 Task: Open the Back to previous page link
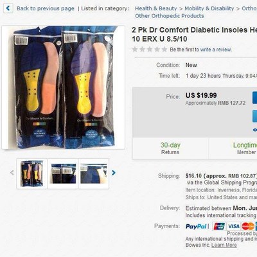pos(46,8)
